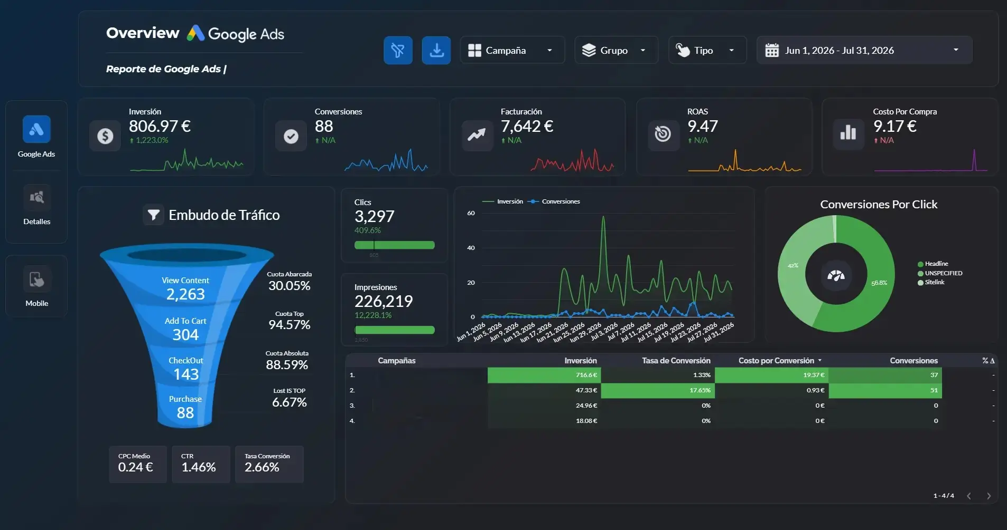The height and width of the screenshot is (530, 1007).
Task: Sort table by Inversión column header
Action: point(580,361)
